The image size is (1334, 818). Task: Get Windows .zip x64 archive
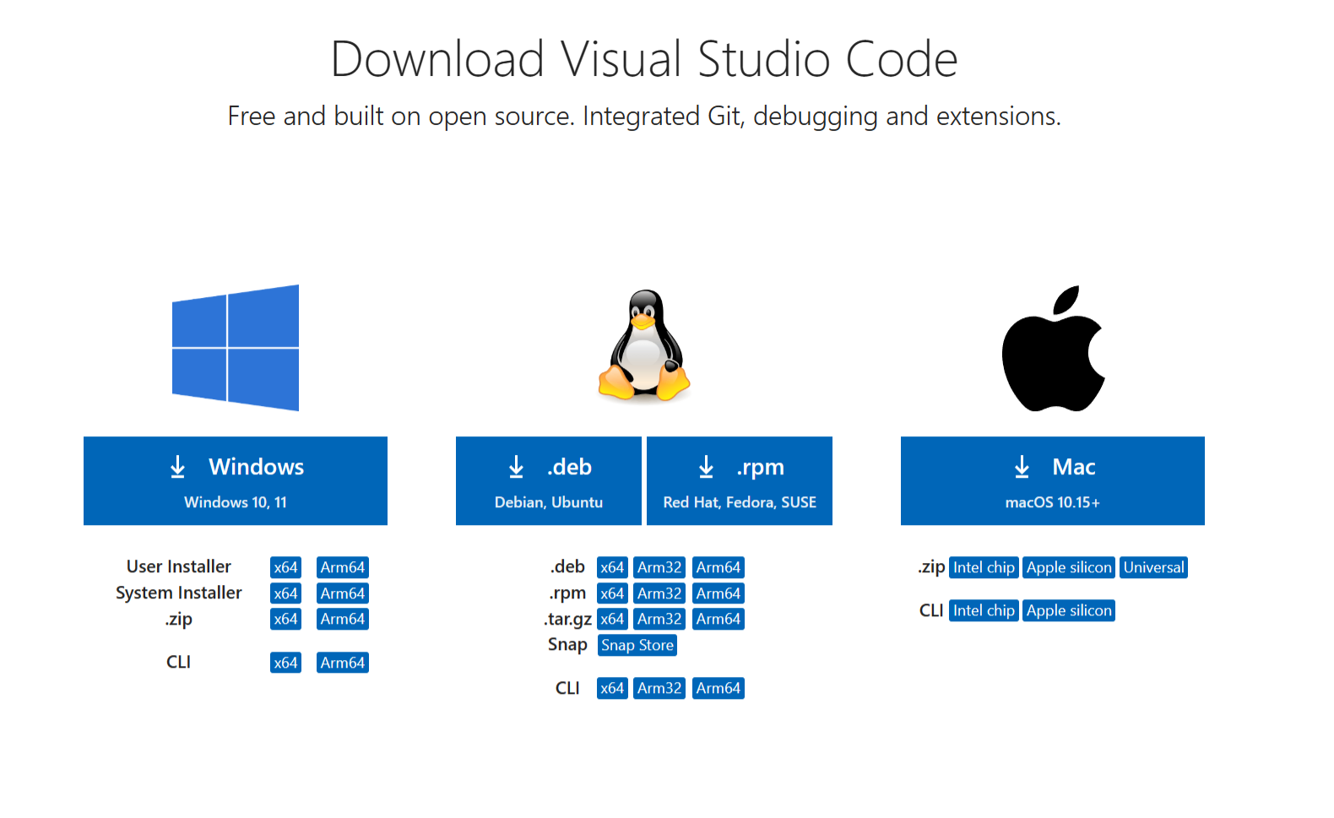(285, 619)
